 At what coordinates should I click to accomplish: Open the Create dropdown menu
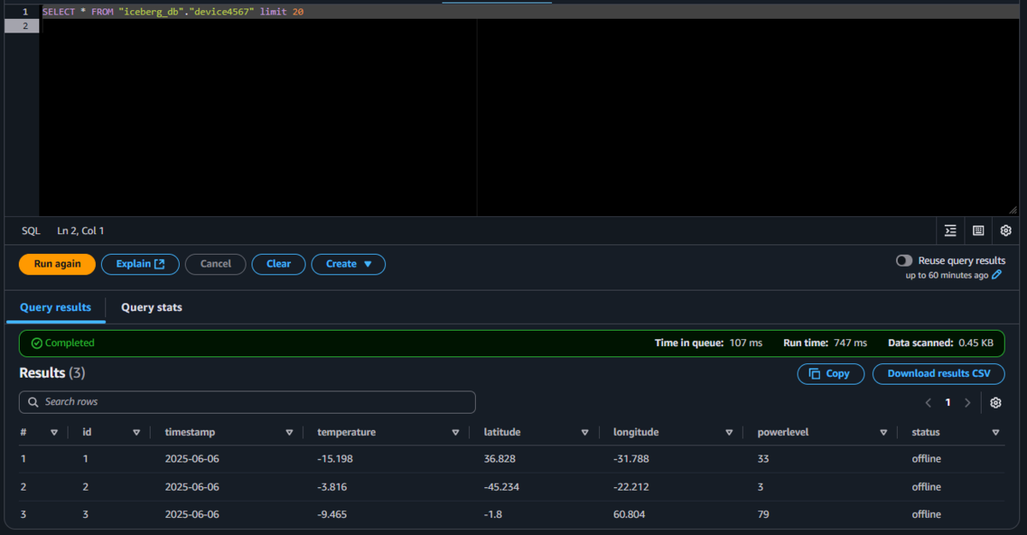348,264
